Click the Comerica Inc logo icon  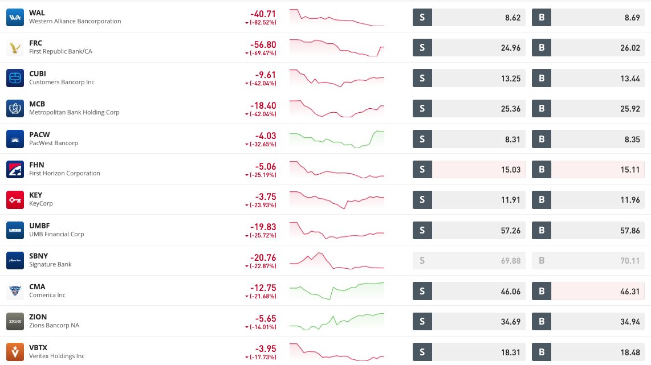[x=15, y=291]
